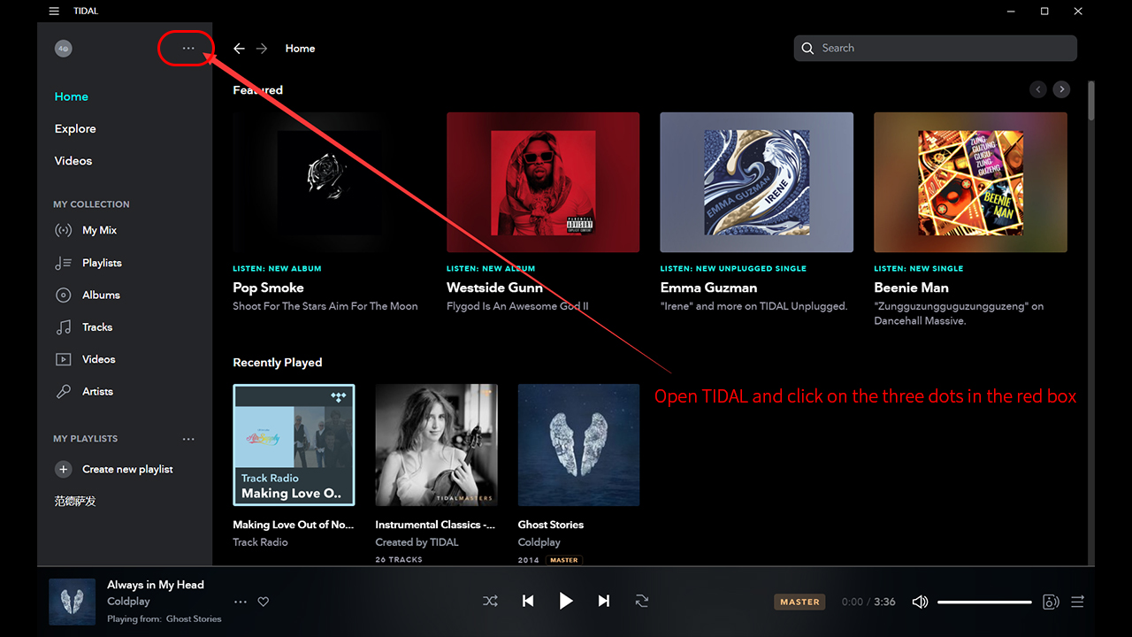1132x637 pixels.
Task: Go back with the left arrow
Action: pyautogui.click(x=239, y=49)
